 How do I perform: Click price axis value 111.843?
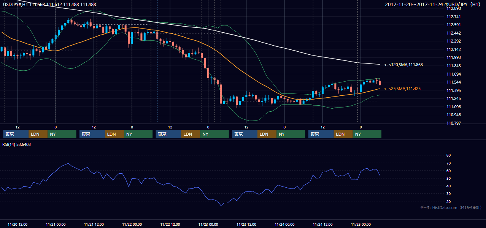pos(453,66)
